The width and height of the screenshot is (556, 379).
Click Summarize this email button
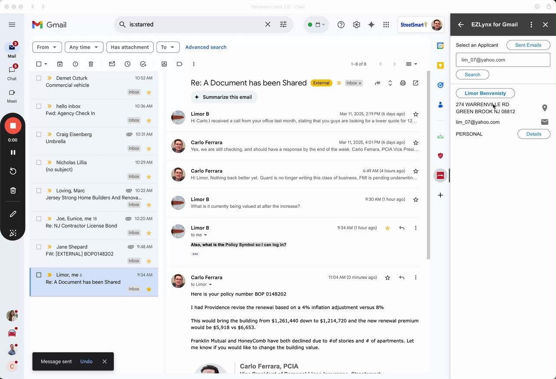tap(224, 97)
